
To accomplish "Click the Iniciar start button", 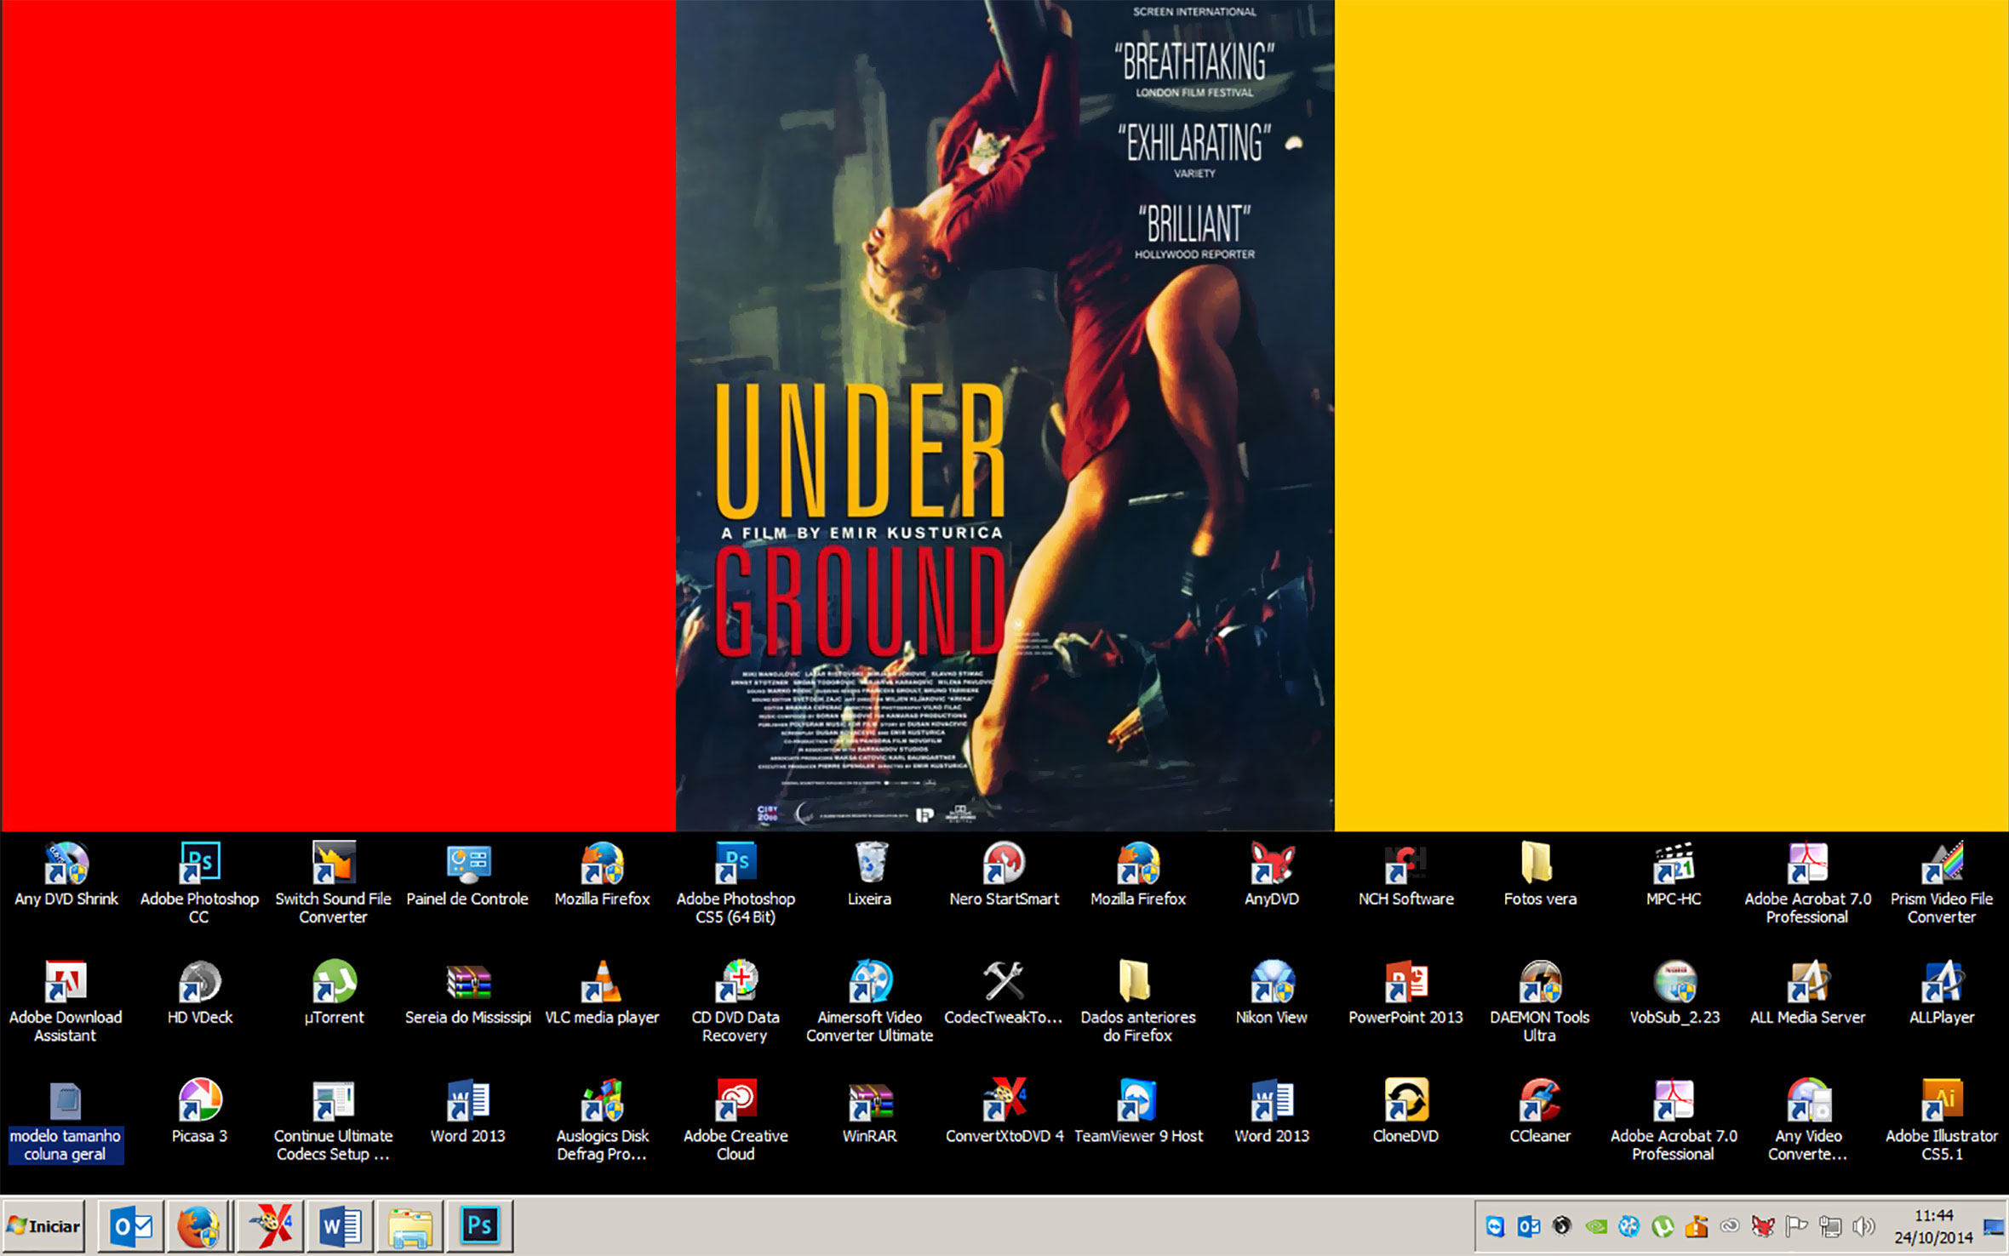I will point(44,1226).
